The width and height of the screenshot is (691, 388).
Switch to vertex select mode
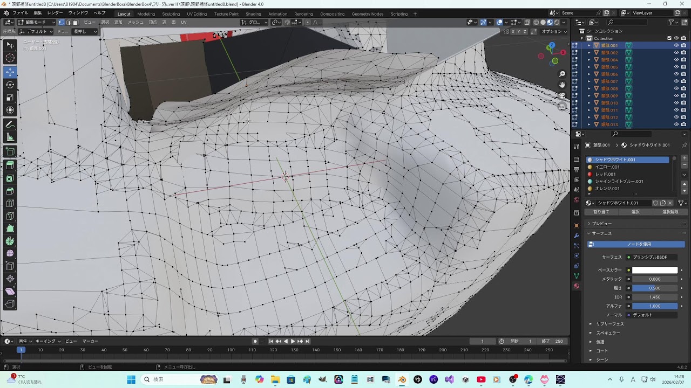[x=62, y=22]
